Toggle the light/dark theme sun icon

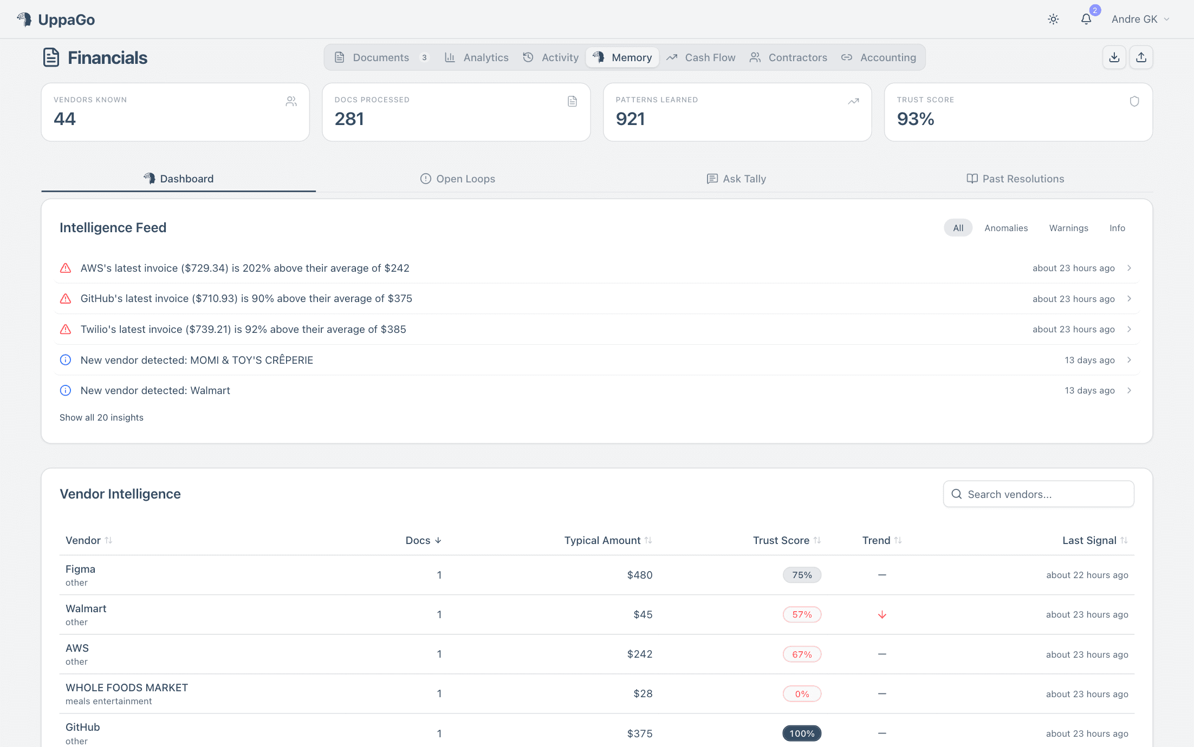click(x=1053, y=19)
